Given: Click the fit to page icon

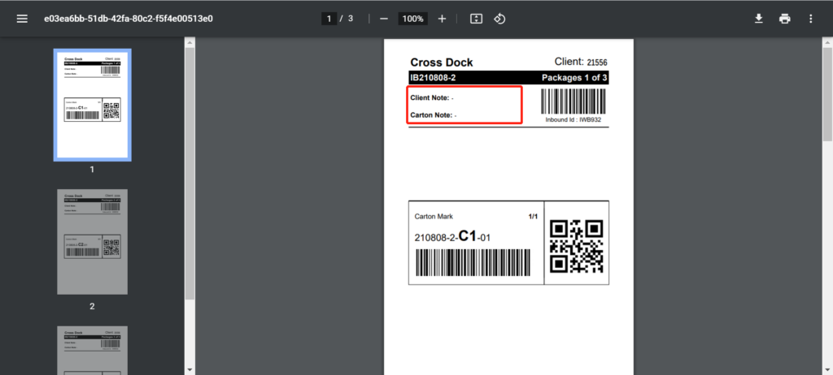Looking at the screenshot, I should (477, 18).
